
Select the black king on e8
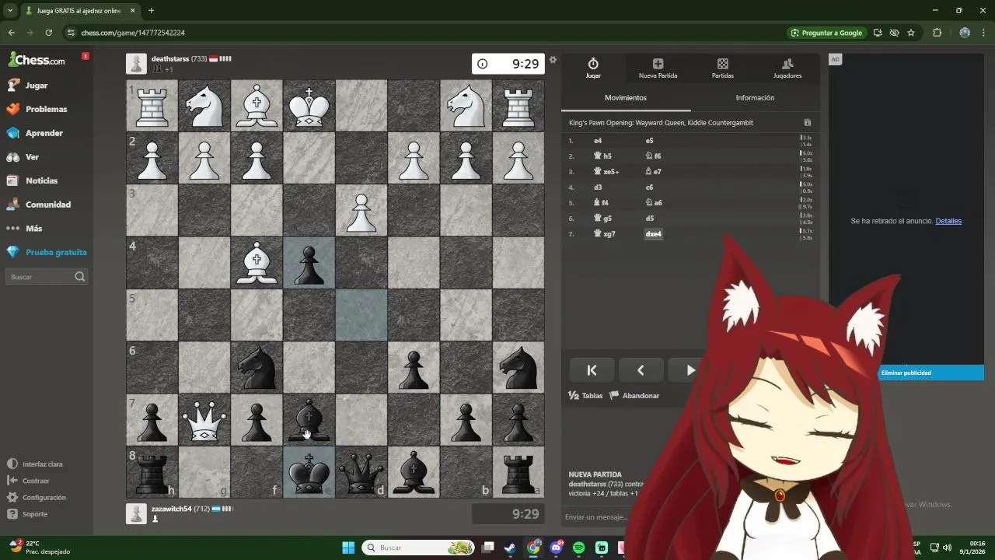pos(309,472)
